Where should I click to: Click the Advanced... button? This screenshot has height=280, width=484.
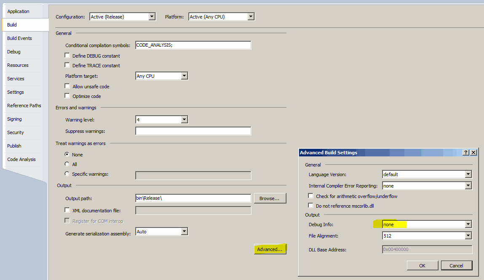pyautogui.click(x=270, y=249)
